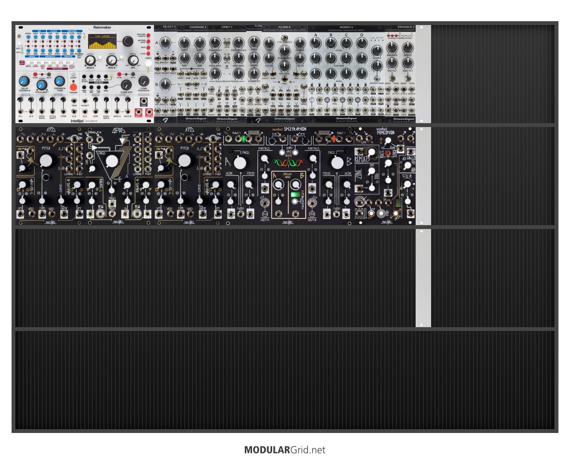
Task: Click the channel A LEVEL knob on Morph 4
Action: click(316, 43)
